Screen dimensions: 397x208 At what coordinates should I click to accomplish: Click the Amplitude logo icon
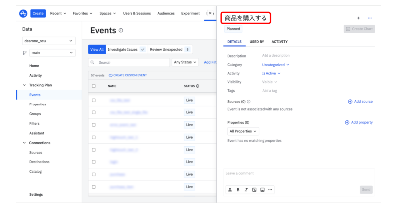coord(23,13)
